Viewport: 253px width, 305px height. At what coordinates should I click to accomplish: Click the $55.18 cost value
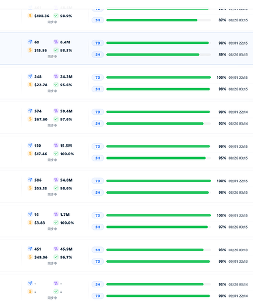click(x=40, y=188)
